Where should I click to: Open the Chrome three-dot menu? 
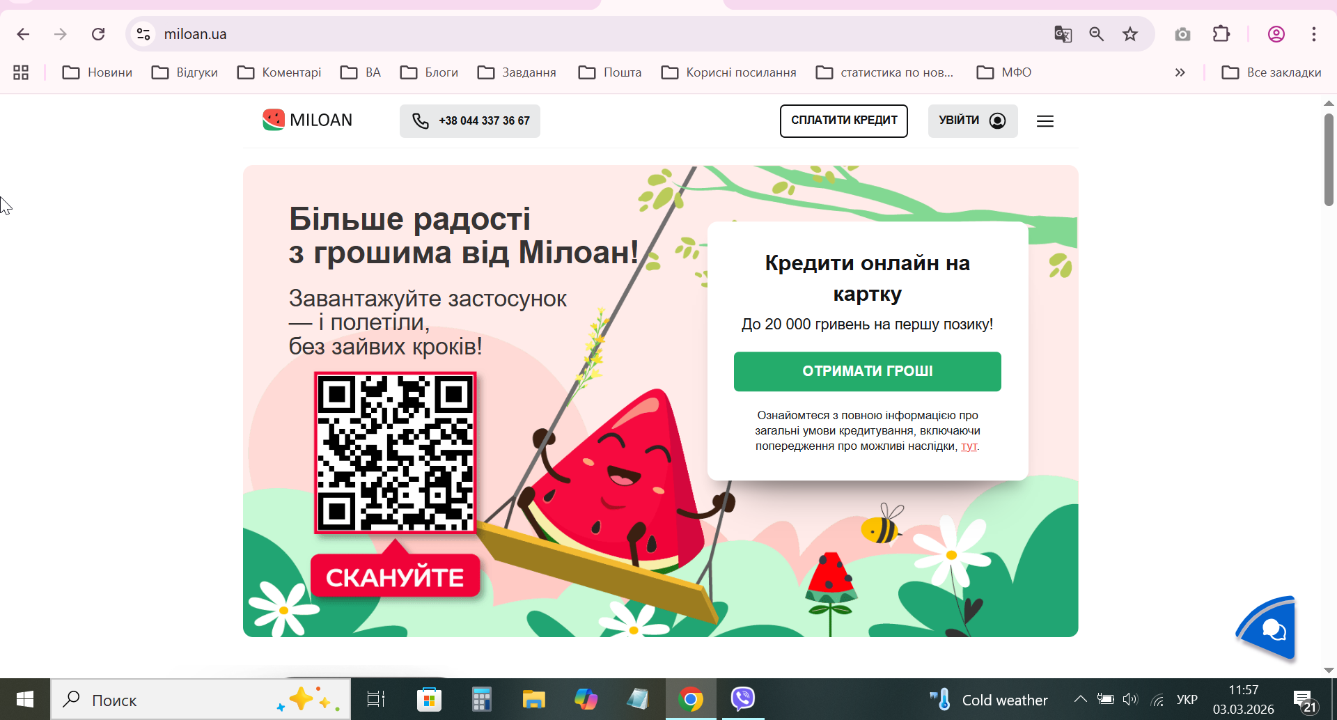[1314, 34]
